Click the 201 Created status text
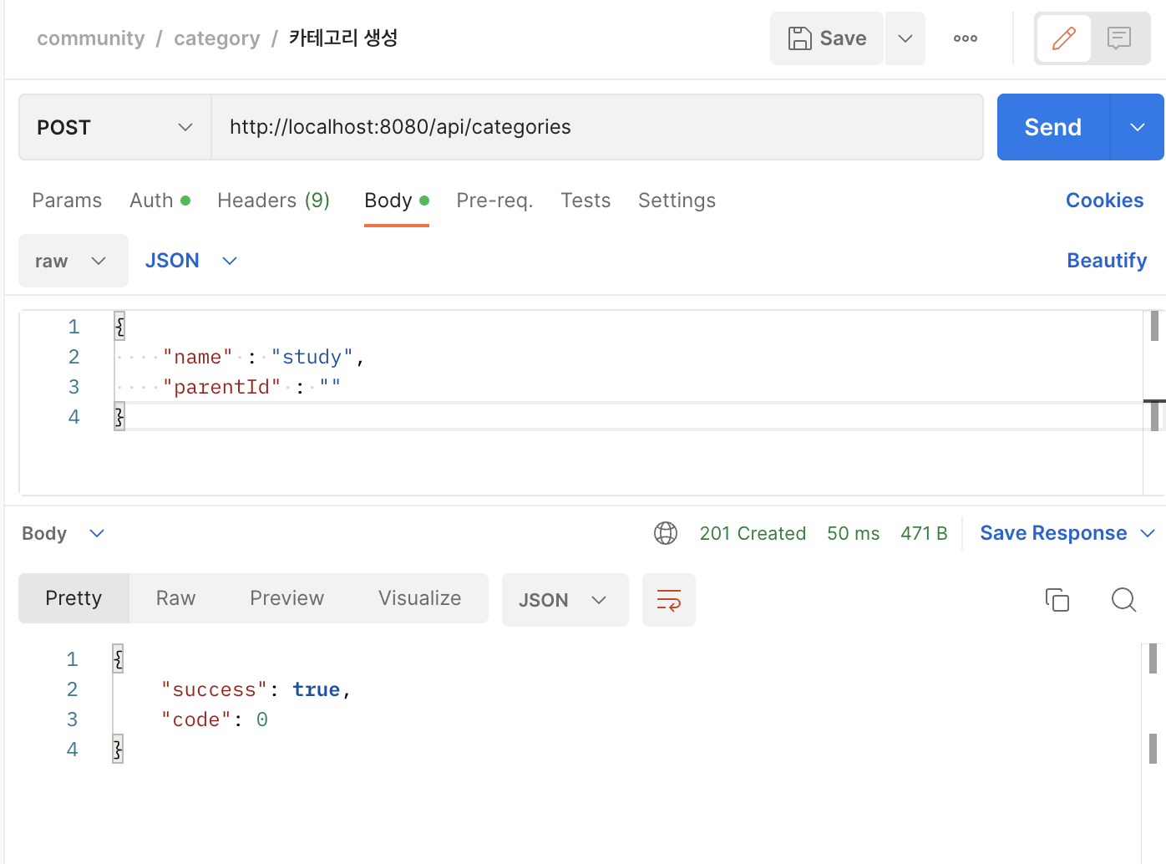This screenshot has height=864, width=1166. pos(753,533)
